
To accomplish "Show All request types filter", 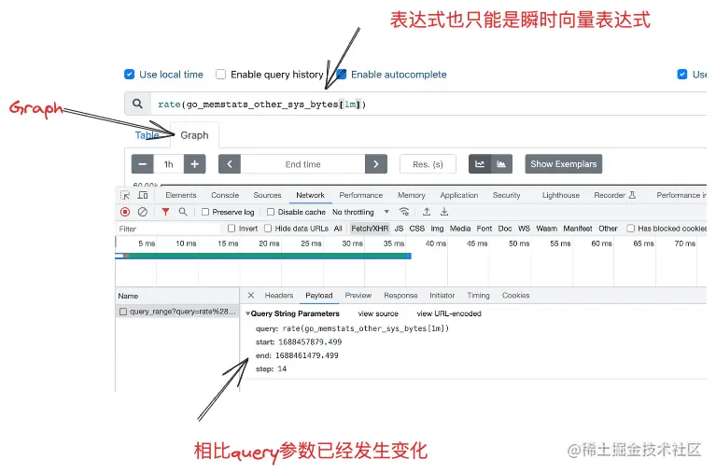I will pos(338,229).
